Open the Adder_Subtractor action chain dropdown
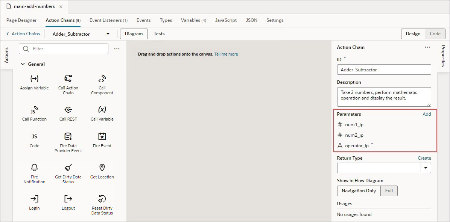 pos(108,34)
